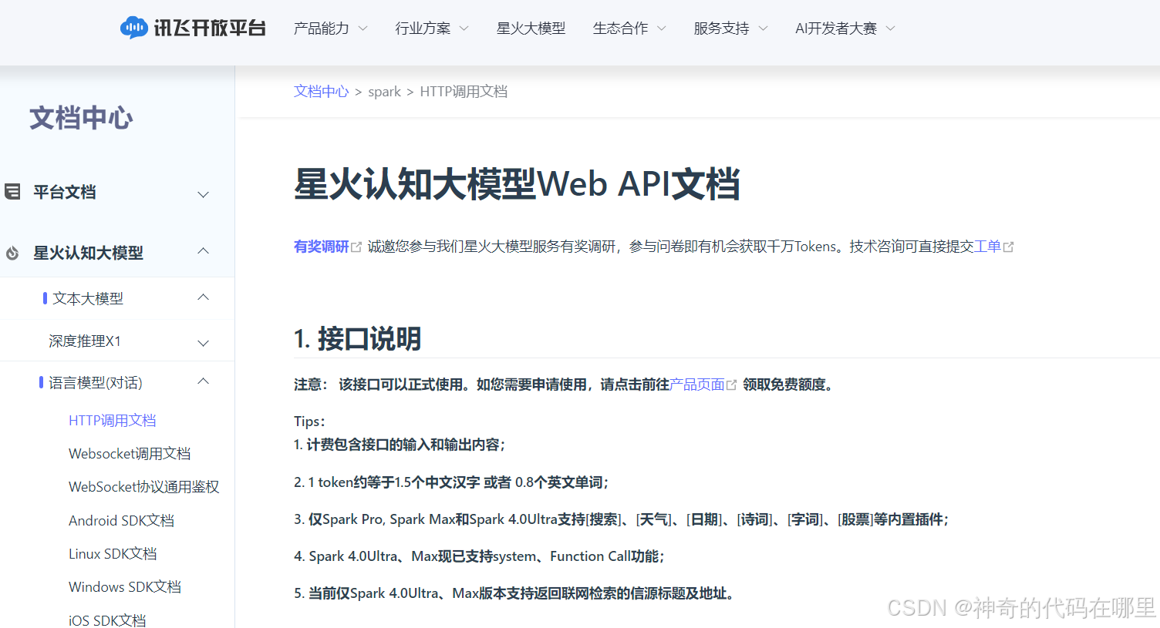The width and height of the screenshot is (1160, 628).
Task: Open the 生态合作 dropdown menu
Action: (x=629, y=29)
